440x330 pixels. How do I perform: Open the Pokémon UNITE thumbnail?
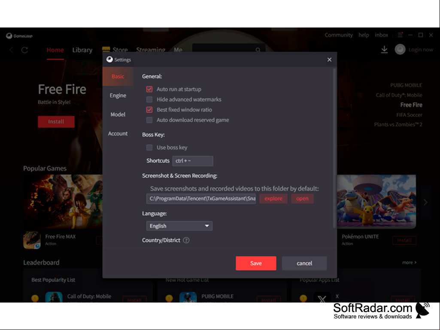[x=376, y=202]
